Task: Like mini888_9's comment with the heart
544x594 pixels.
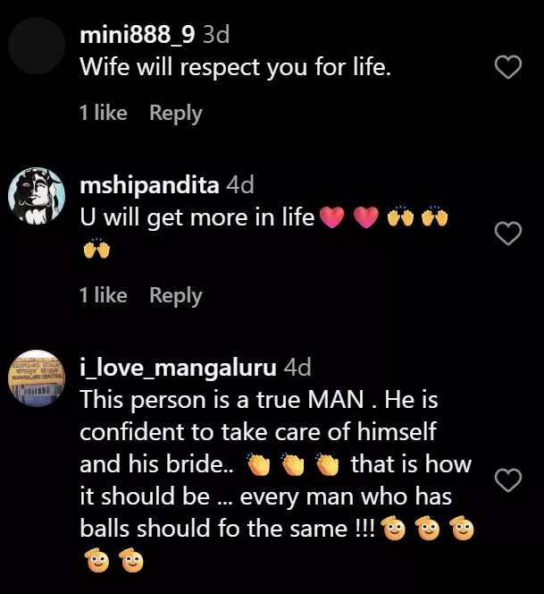Action: (508, 67)
